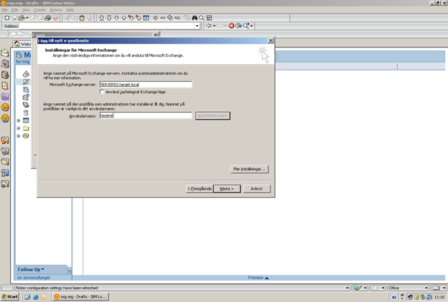Open the Address Book bookmark icon
The image size is (448, 302).
[x=5, y=75]
